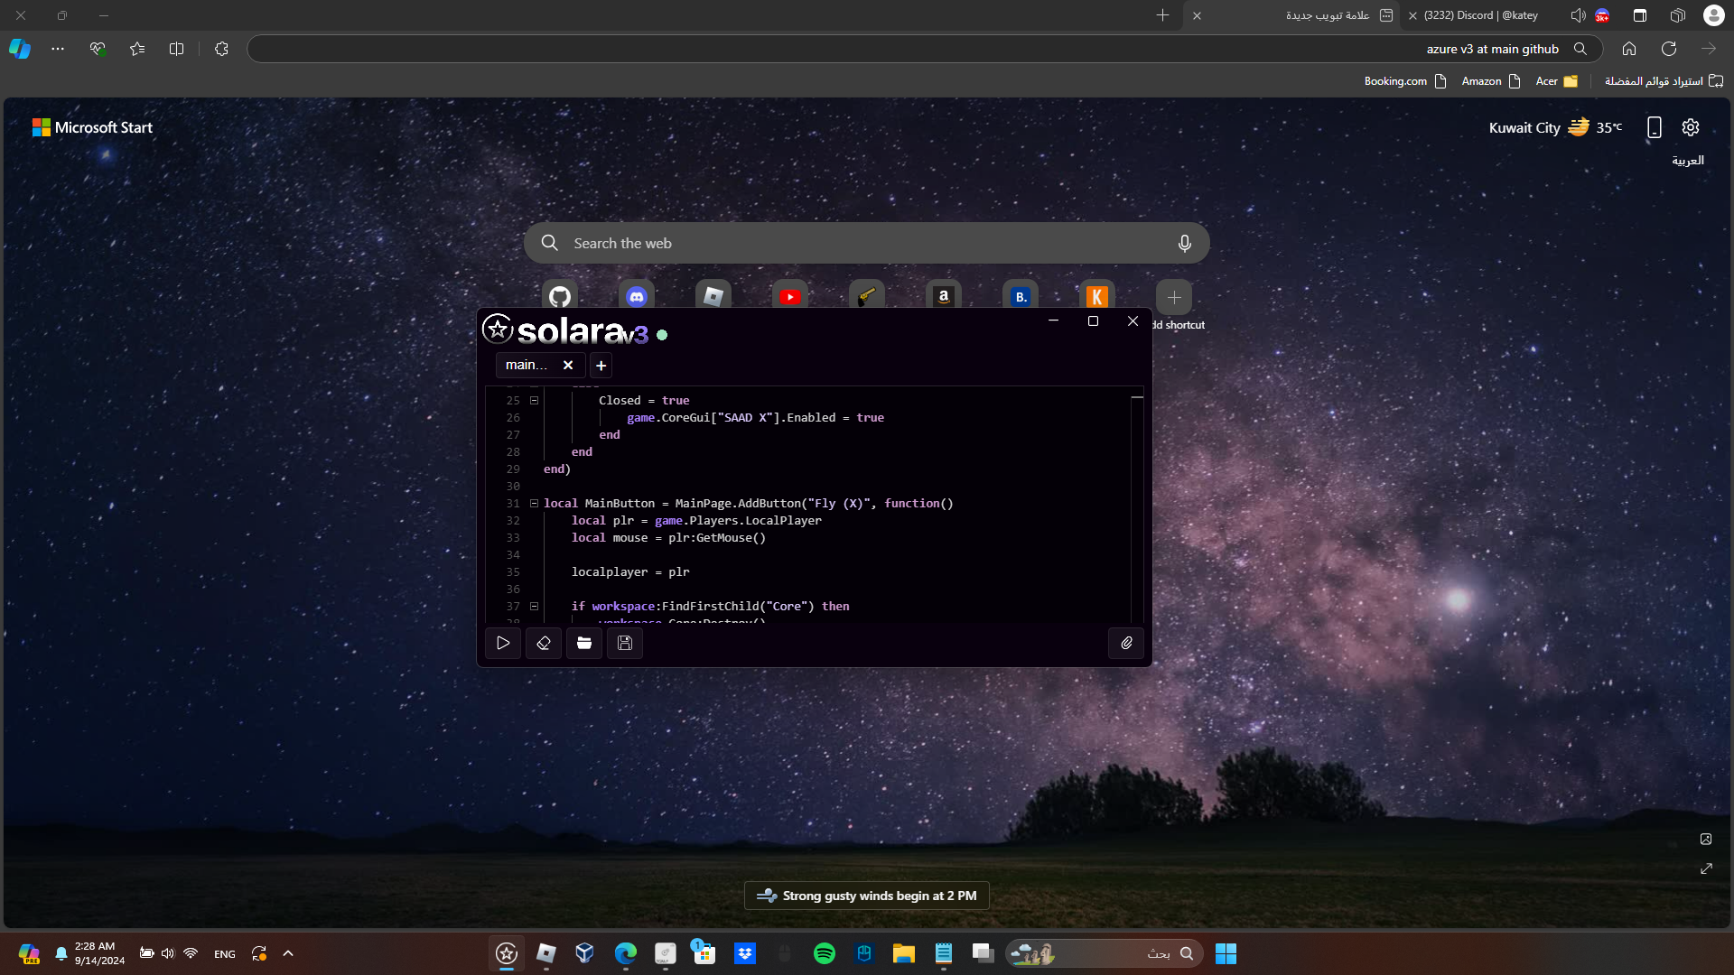Open the Roblox shortcut tile
This screenshot has height=975, width=1734.
(713, 296)
